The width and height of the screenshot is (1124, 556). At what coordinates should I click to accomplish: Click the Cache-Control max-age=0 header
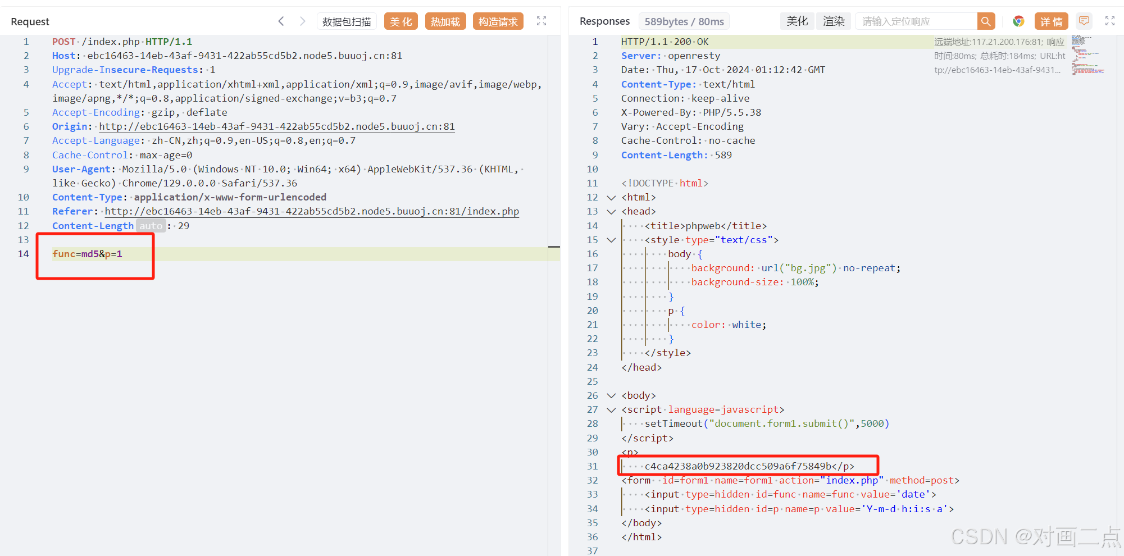point(122,155)
